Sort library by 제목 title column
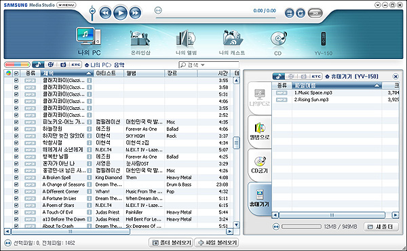Image resolution: width=407 pixels, height=251 pixels. (x=67, y=73)
